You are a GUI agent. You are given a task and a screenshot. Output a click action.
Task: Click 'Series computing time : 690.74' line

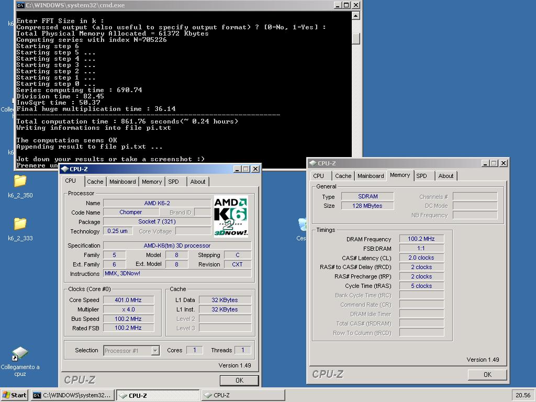(x=80, y=90)
